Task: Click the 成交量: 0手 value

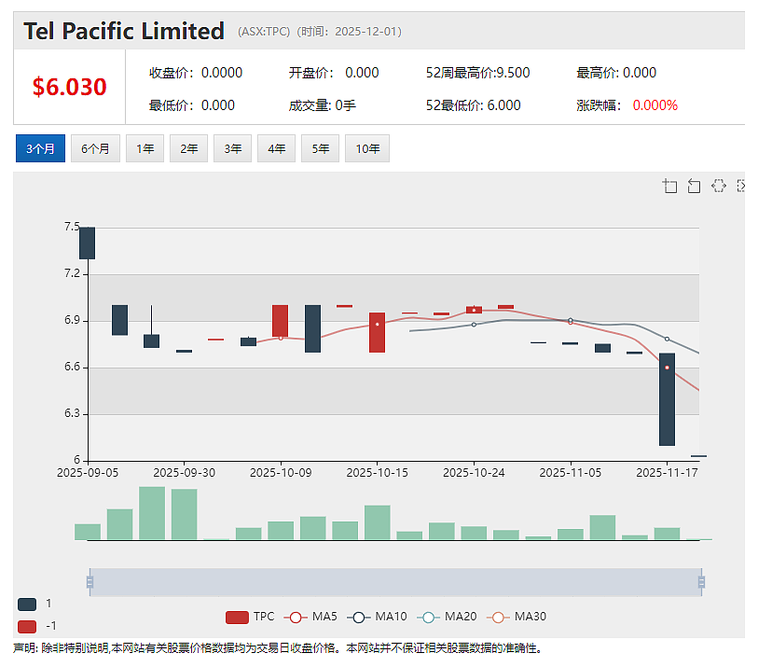Action: click(x=323, y=105)
